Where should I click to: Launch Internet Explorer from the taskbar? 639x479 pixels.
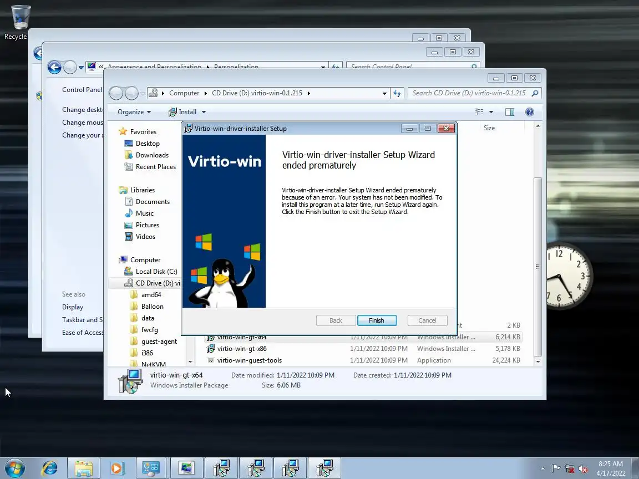pos(50,468)
